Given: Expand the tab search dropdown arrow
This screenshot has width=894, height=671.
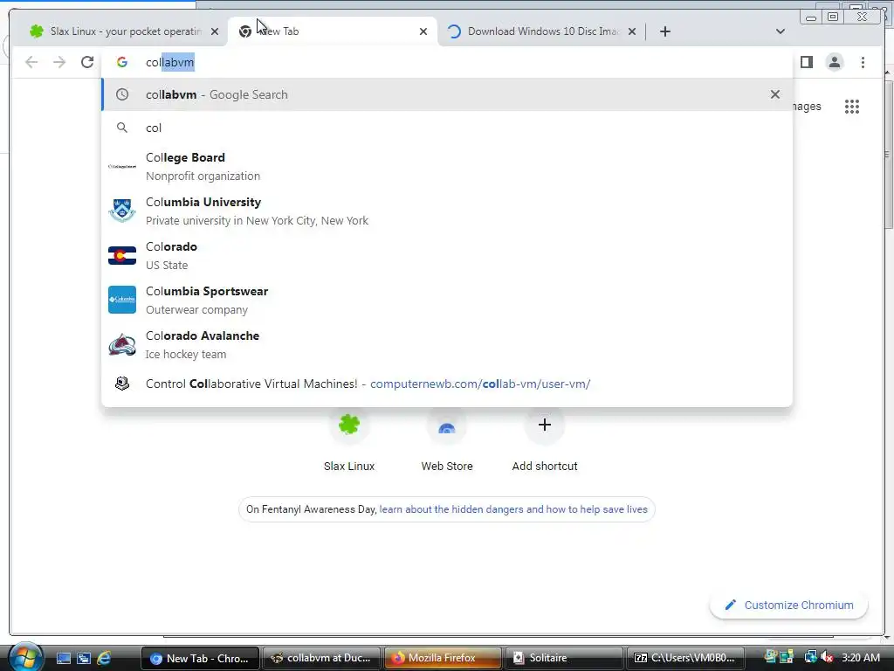Looking at the screenshot, I should 781,31.
